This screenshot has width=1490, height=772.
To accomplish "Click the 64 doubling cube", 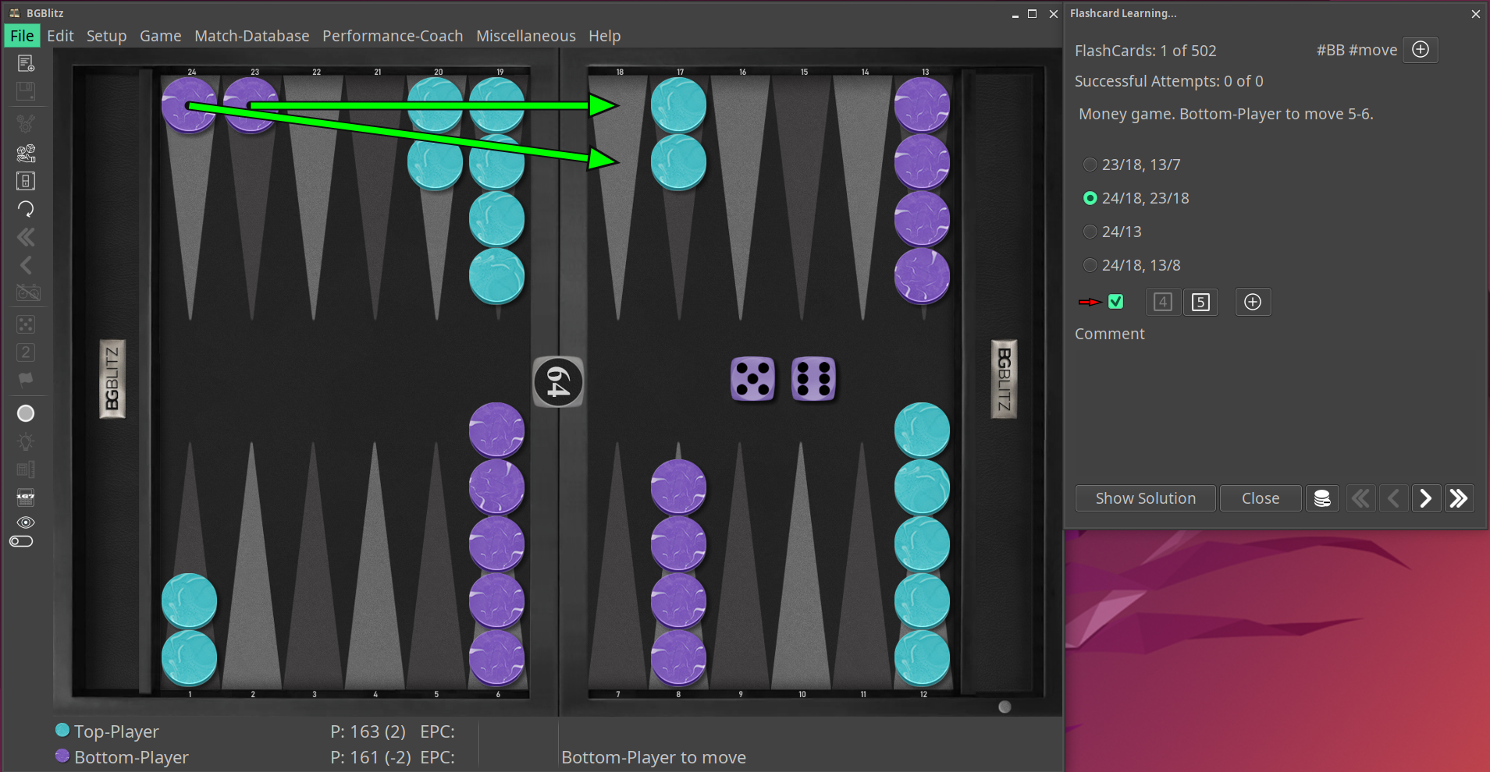I will [557, 382].
